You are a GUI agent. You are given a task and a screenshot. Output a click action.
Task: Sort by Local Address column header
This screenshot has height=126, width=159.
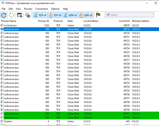tap(97, 21)
